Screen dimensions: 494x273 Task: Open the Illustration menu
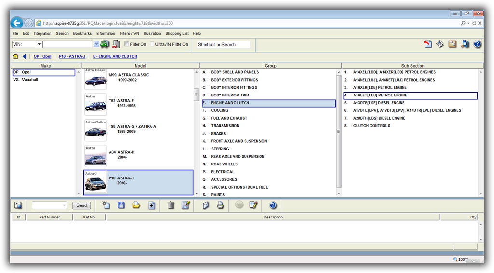[x=152, y=33]
